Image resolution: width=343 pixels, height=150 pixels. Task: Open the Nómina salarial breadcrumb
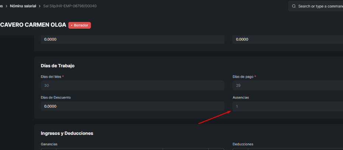click(x=23, y=6)
